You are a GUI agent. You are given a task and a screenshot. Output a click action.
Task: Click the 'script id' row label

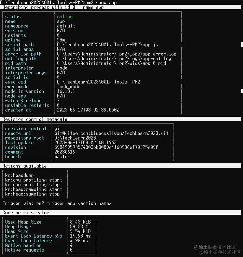point(17,77)
